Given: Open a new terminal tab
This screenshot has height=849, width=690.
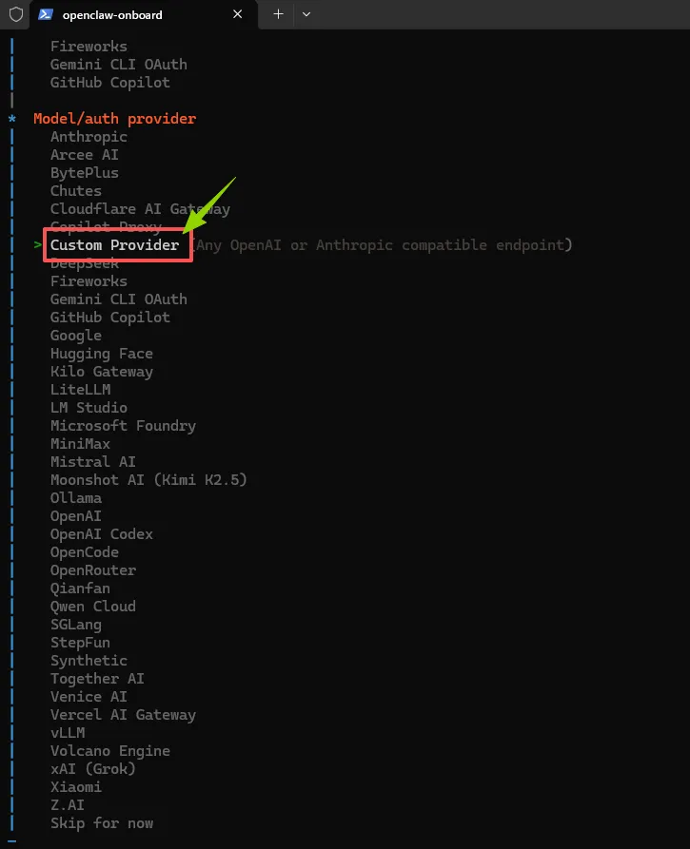Looking at the screenshot, I should [278, 14].
